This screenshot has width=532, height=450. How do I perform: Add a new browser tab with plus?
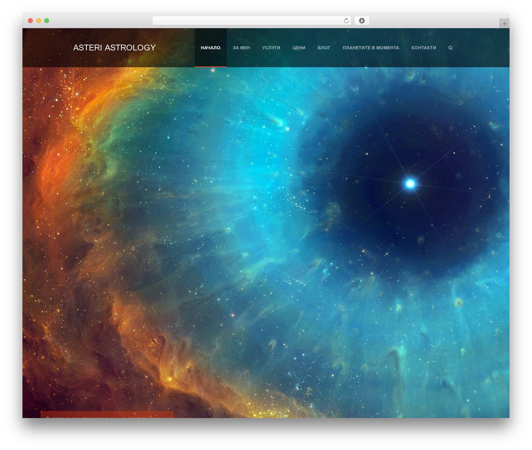click(x=504, y=24)
